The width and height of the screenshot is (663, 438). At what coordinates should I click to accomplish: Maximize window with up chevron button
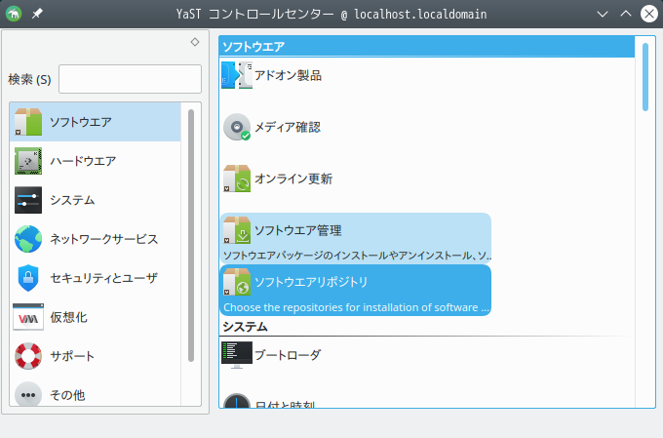626,14
